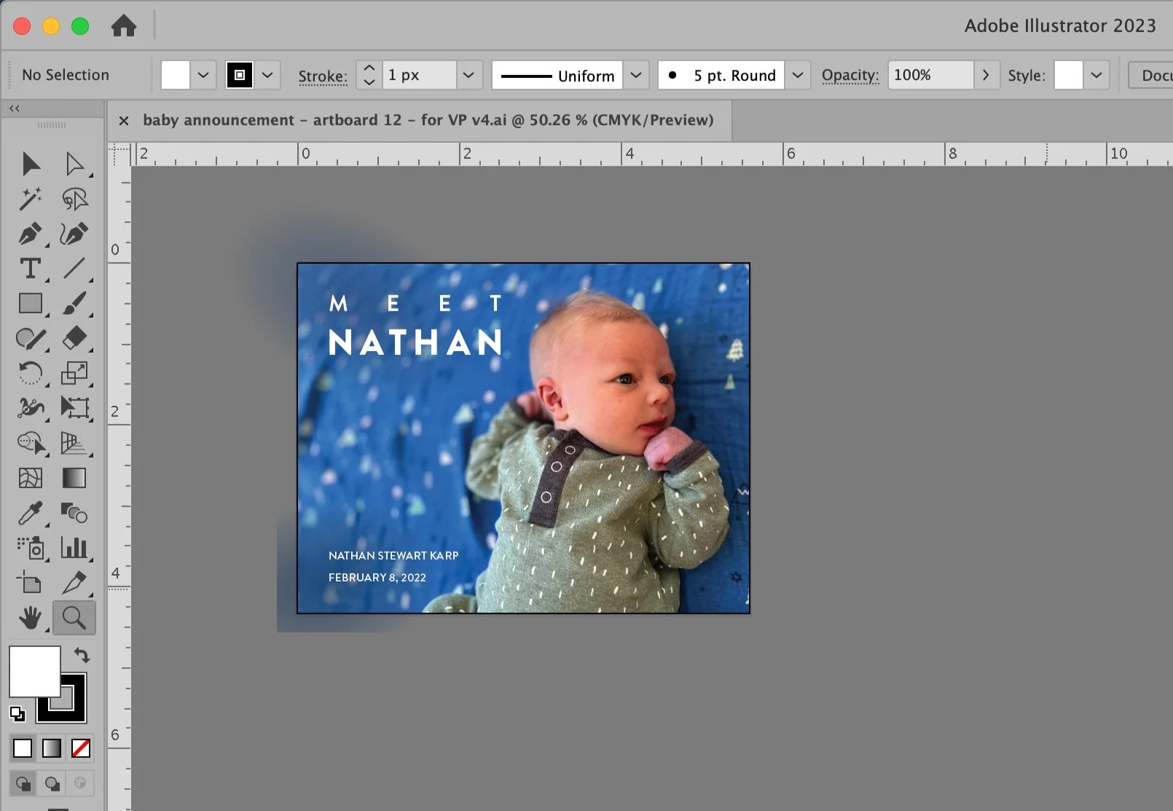Enable Draw Normal mode
The width and height of the screenshot is (1173, 811).
[23, 784]
